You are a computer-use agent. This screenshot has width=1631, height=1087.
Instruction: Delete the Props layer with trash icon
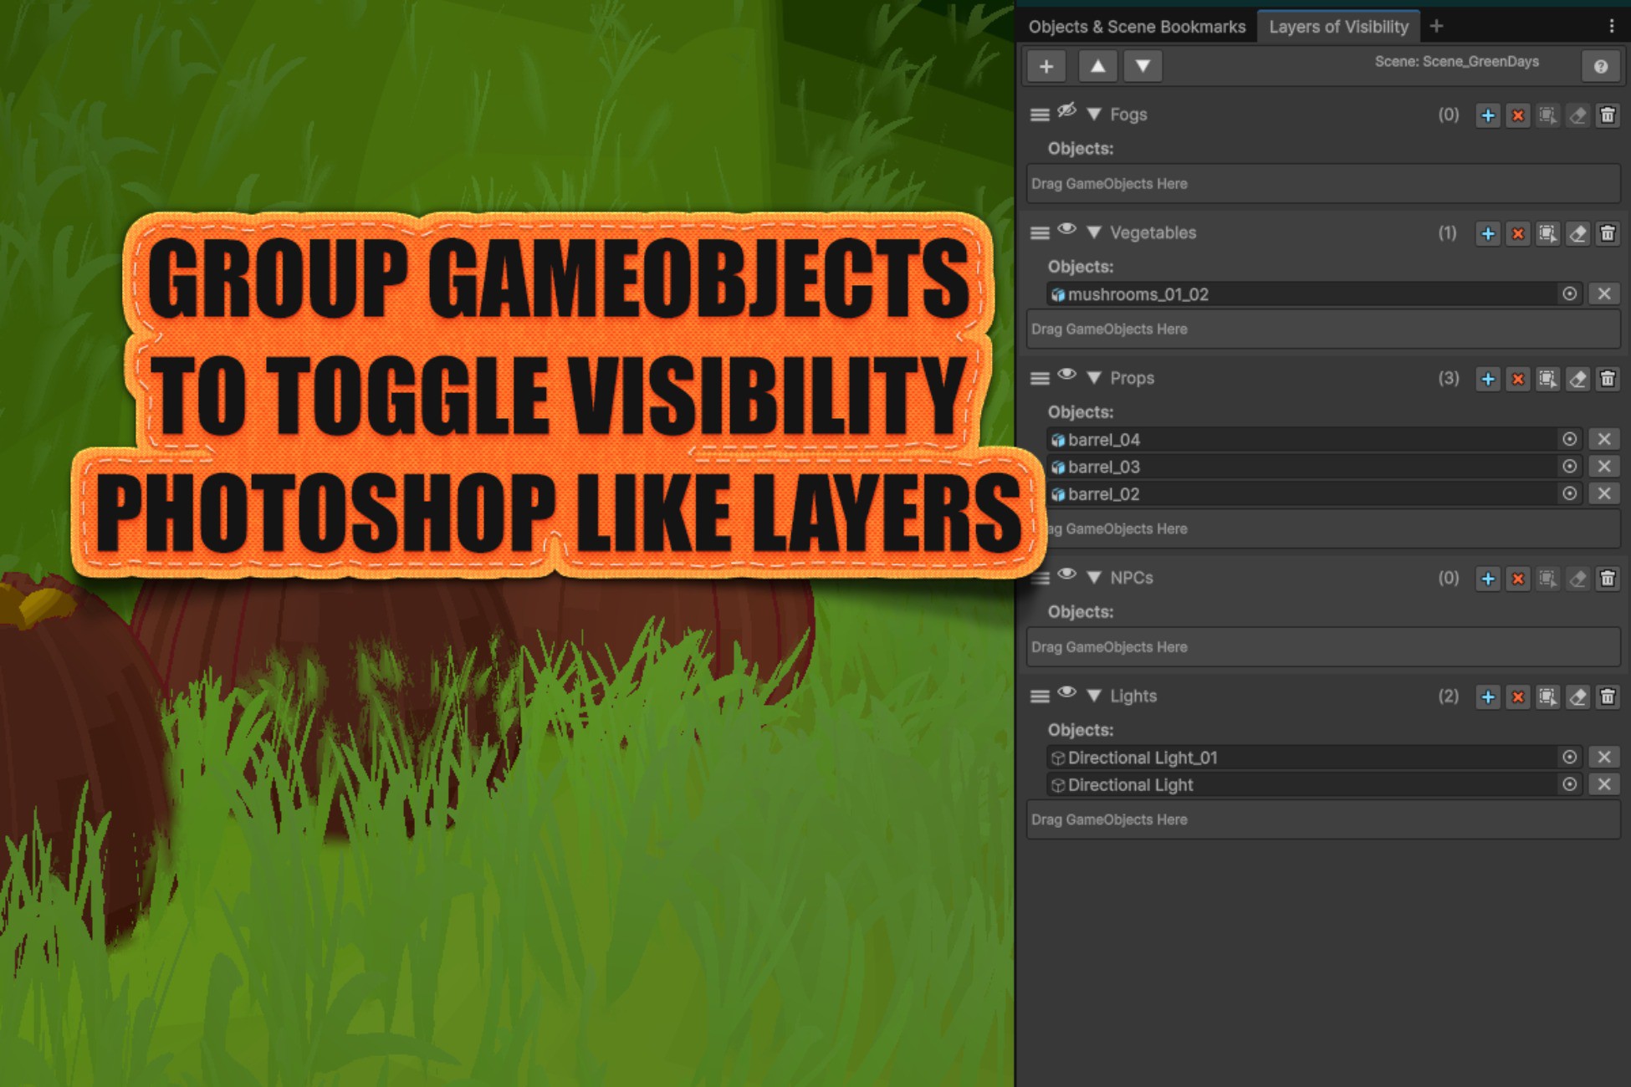point(1607,379)
